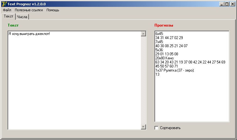The image size is (237, 140).
Task: Open the Полезные ссылки menu
Action: [29, 10]
